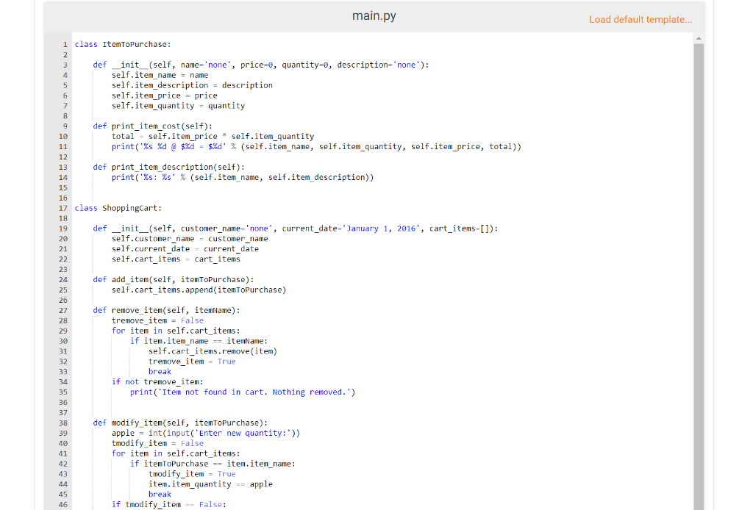Click the 'self.item_name = name' line

(x=160, y=76)
